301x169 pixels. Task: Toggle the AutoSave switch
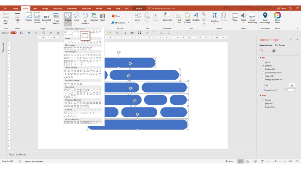(14, 33)
